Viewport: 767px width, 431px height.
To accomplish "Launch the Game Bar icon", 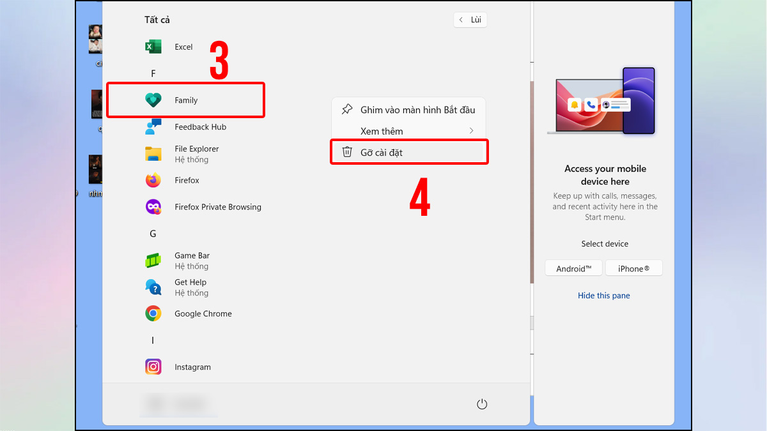I will [153, 261].
